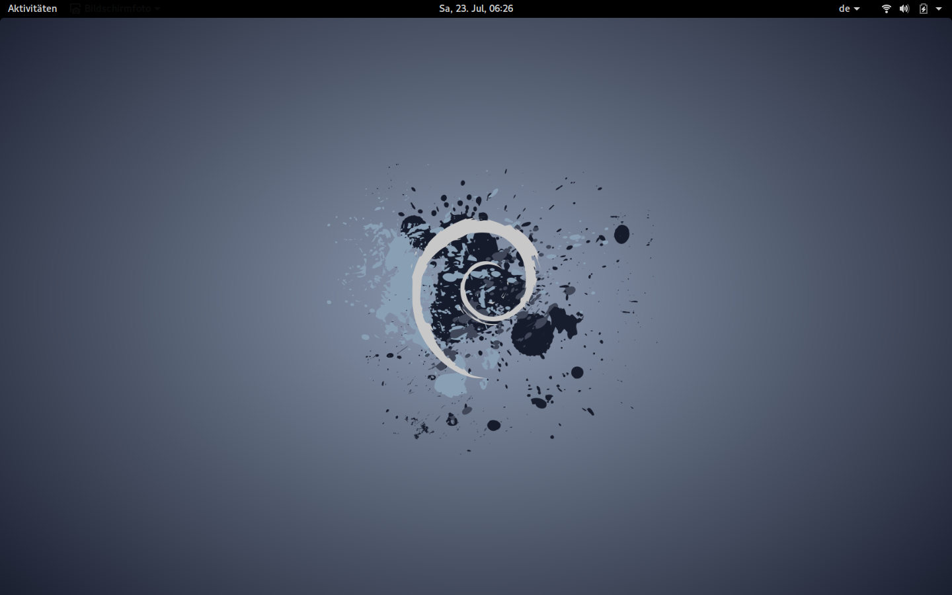Click the volume speaker icon

tap(904, 9)
